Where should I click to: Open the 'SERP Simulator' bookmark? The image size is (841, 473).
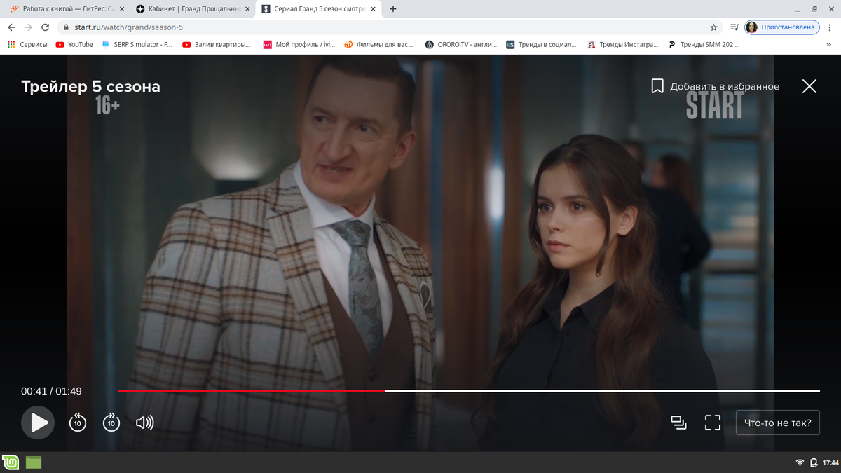click(137, 44)
